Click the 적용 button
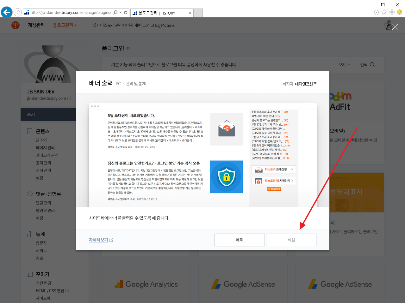 tap(291, 240)
